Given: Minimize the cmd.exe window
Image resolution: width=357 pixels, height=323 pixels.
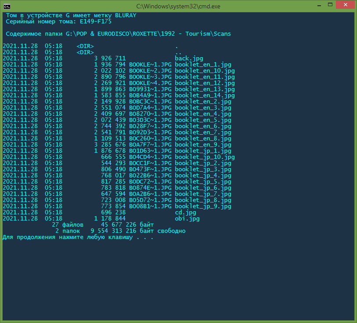Looking at the screenshot, I should (319, 5).
